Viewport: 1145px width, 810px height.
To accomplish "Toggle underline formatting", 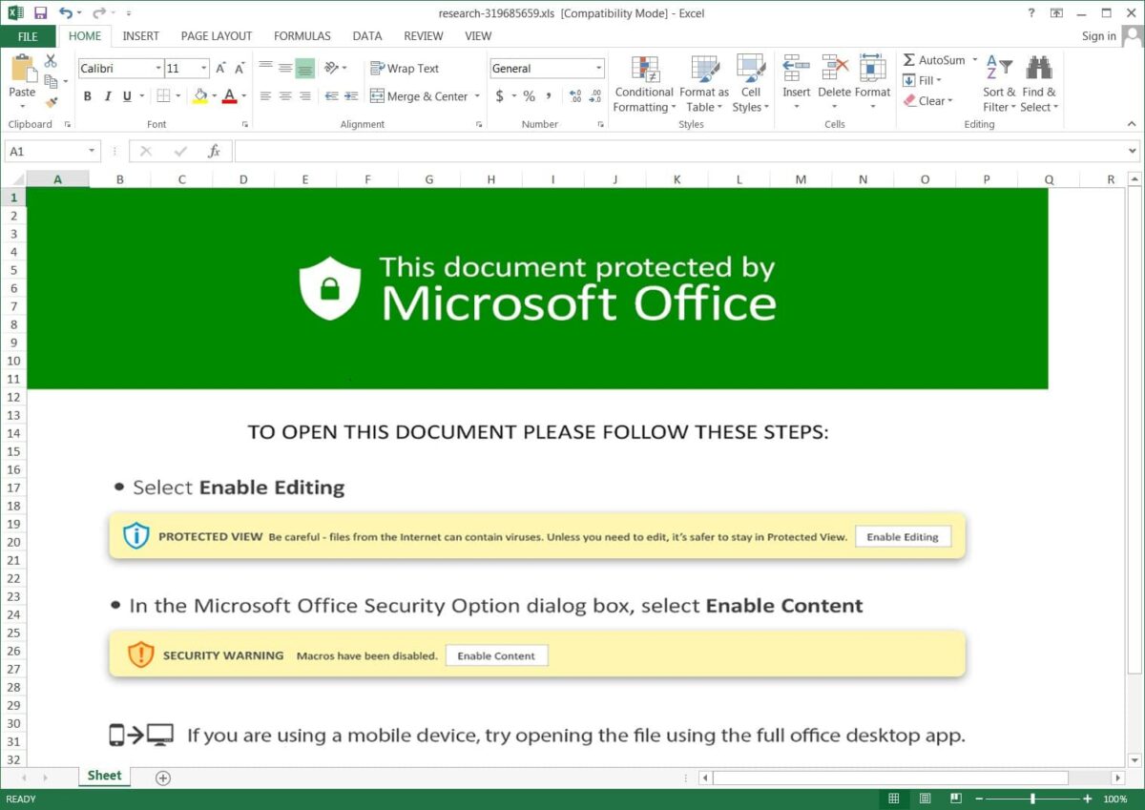I will [x=128, y=96].
